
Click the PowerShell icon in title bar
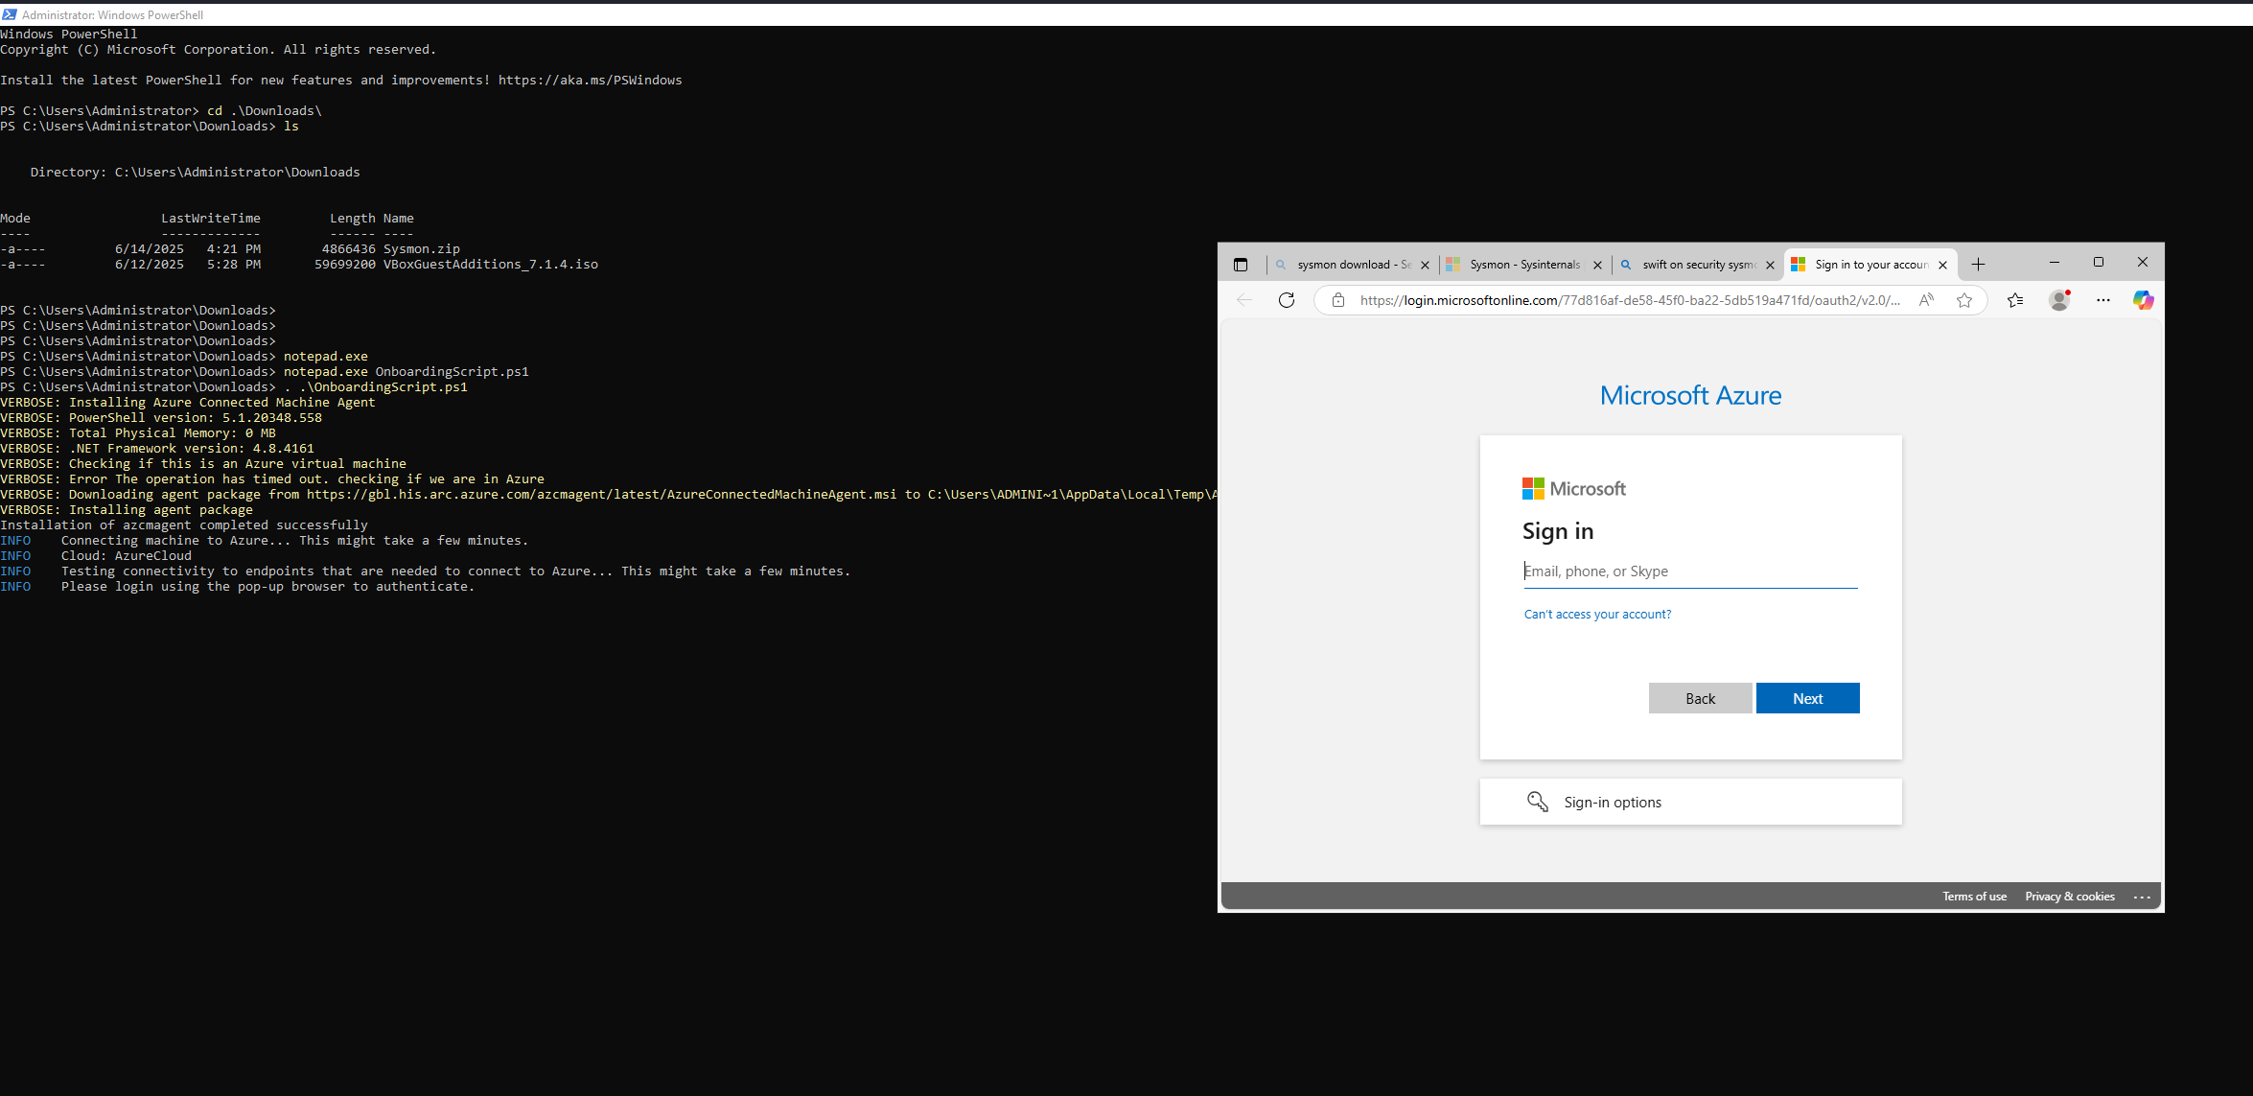coord(10,14)
